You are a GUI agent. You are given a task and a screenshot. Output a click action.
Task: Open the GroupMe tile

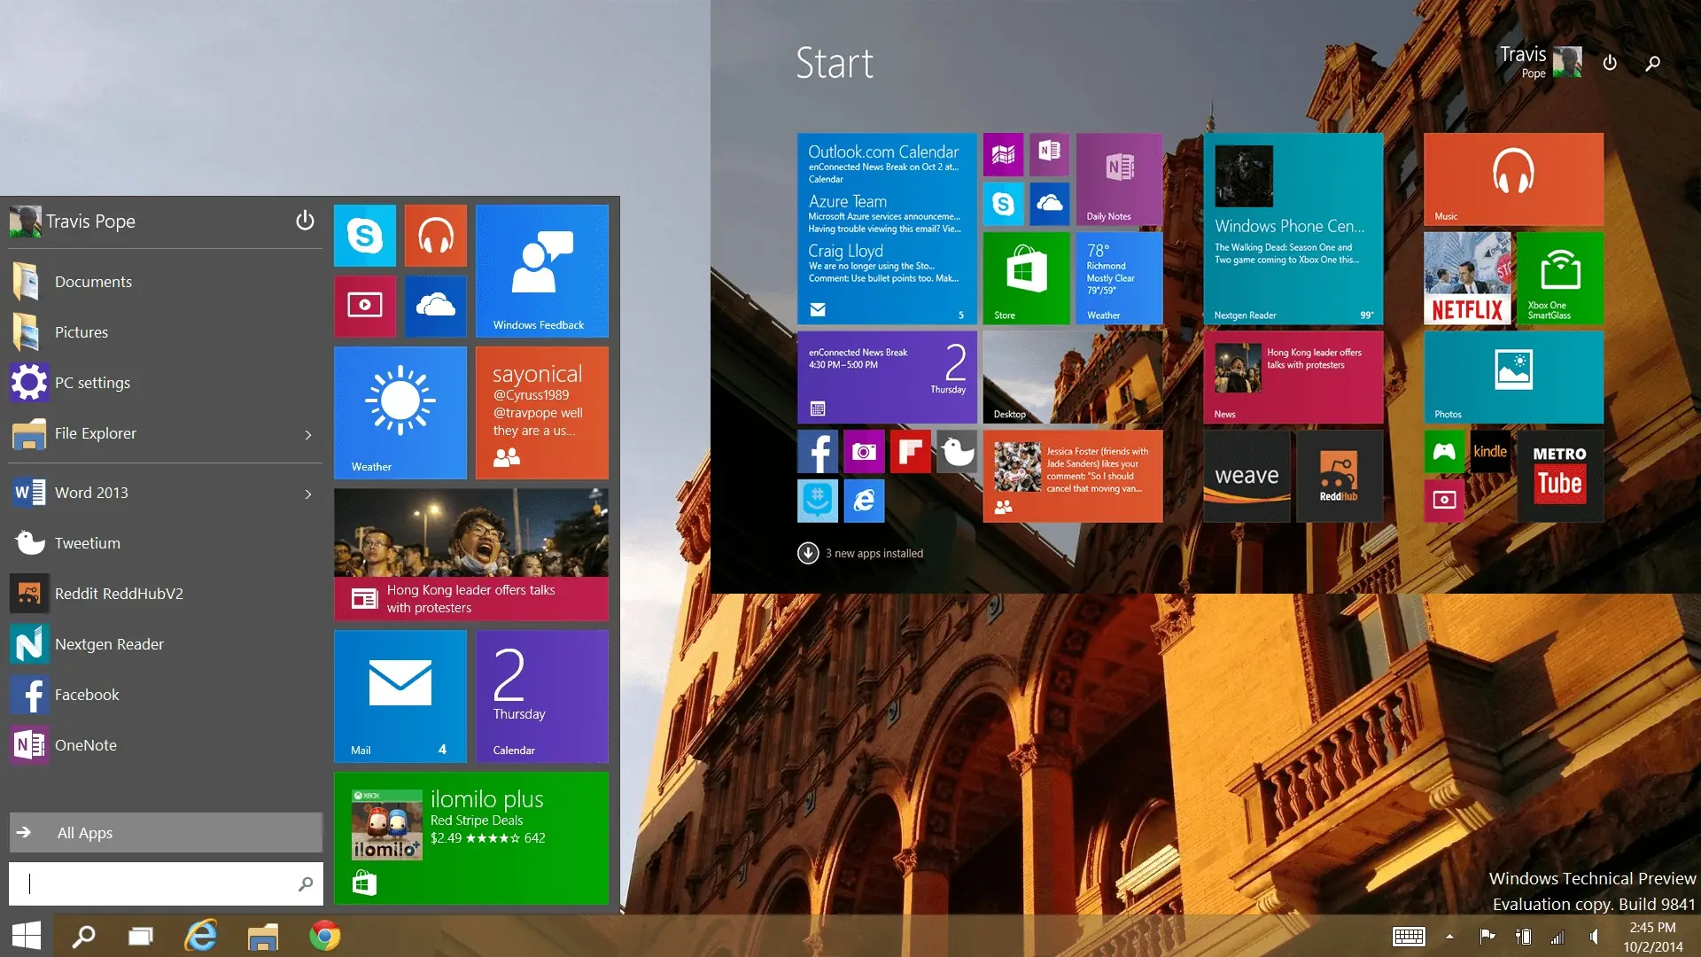[818, 501]
